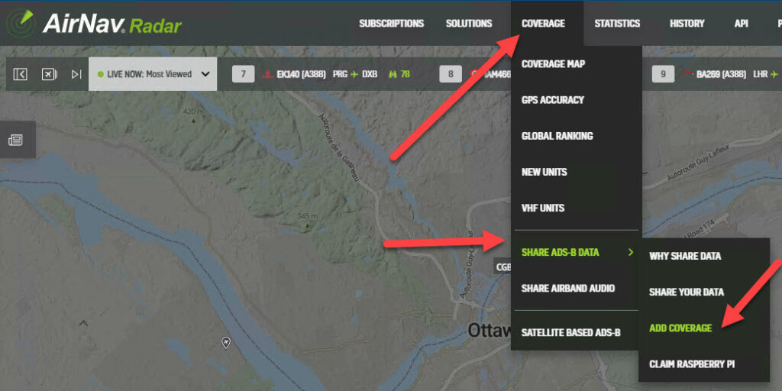Select rank 8 flight badge in ticker

450,74
